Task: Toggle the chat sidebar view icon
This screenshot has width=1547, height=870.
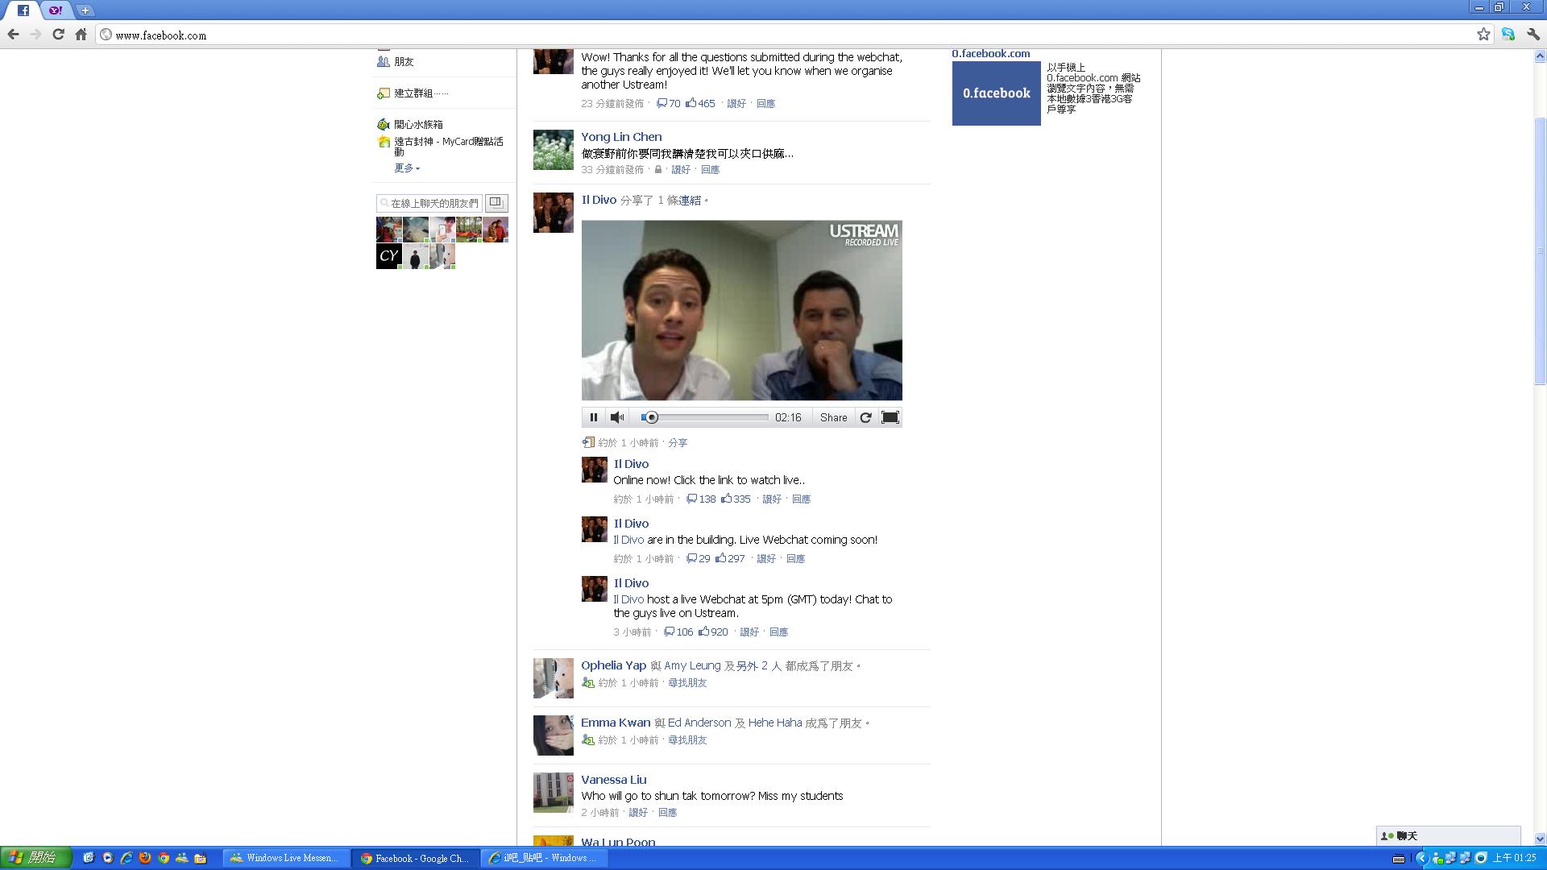Action: pyautogui.click(x=496, y=202)
